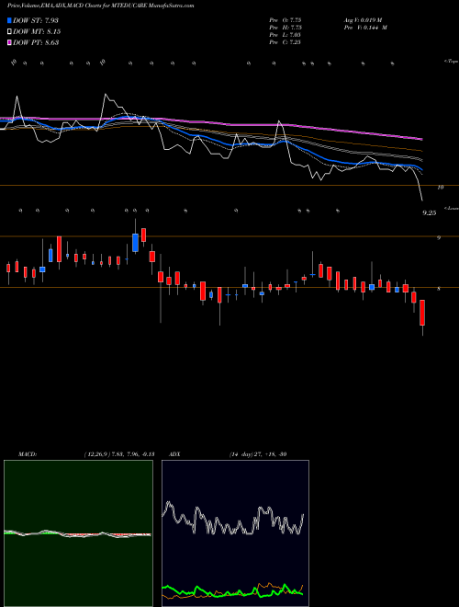Click the blue DOW ST legend swatch

pos(9,20)
